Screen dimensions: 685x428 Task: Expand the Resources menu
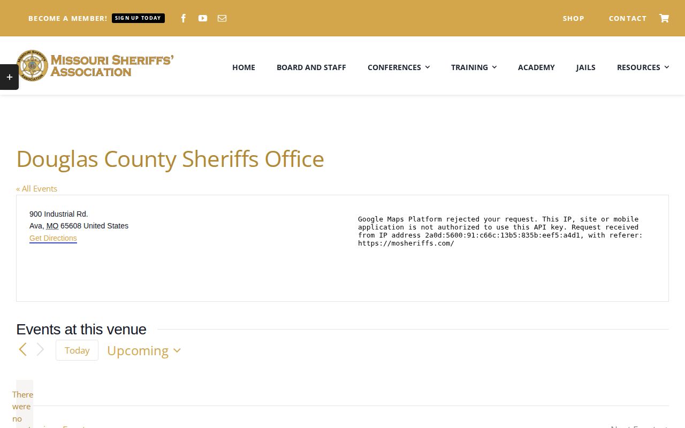tap(643, 67)
